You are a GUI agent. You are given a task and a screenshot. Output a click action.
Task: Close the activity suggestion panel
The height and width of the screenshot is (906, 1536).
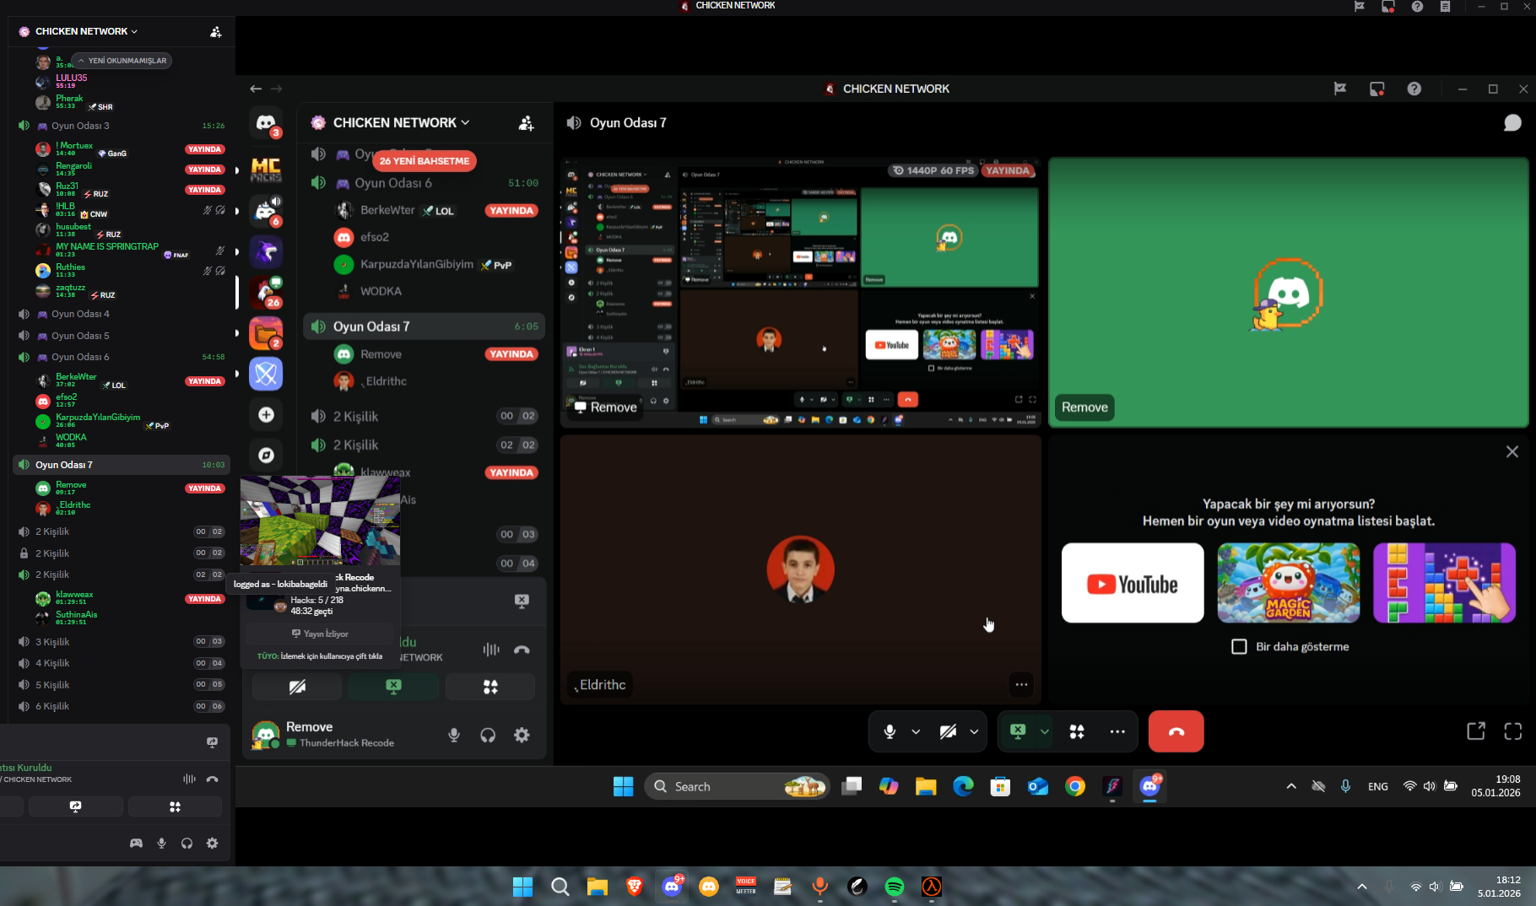pyautogui.click(x=1512, y=452)
